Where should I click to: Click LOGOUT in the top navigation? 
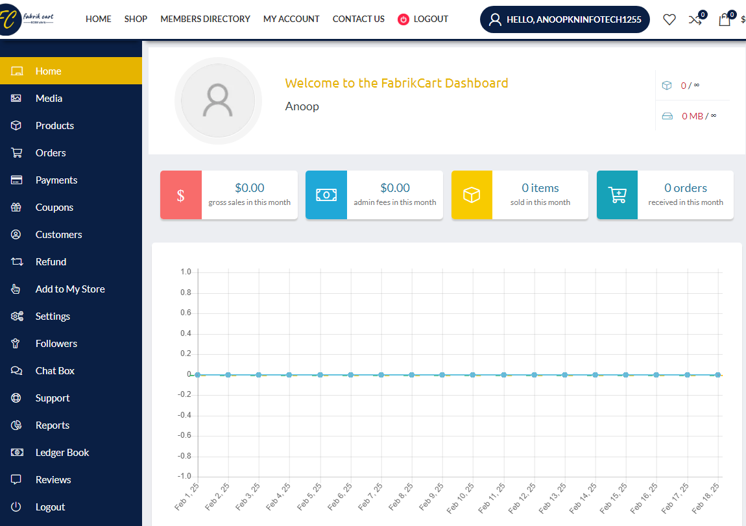click(431, 19)
